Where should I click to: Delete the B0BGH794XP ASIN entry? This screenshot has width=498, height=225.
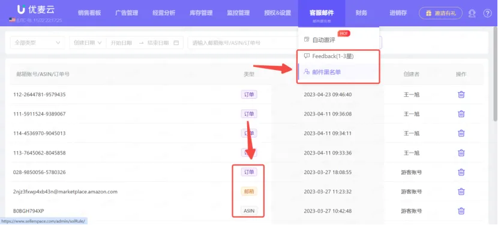pyautogui.click(x=461, y=211)
